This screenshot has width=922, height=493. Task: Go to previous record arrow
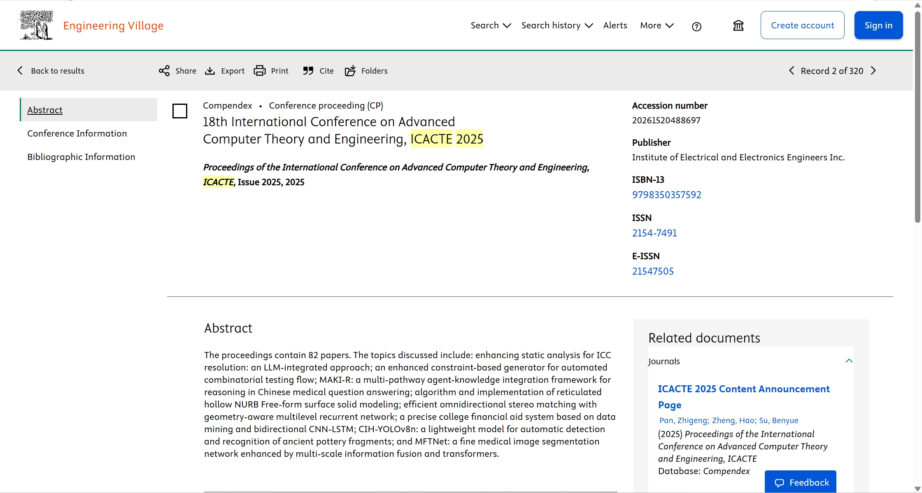click(792, 71)
